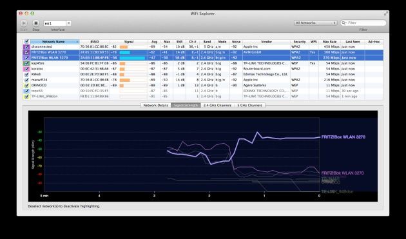Sort by the WPS column header
The height and width of the screenshot is (239, 406).
click(314, 42)
